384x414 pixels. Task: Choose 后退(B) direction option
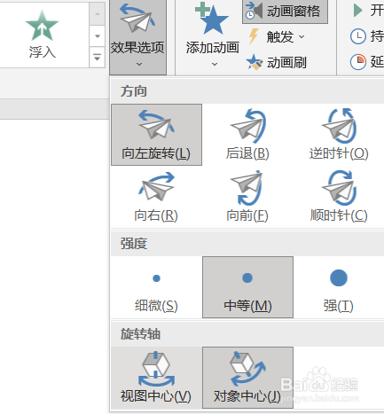[247, 135]
